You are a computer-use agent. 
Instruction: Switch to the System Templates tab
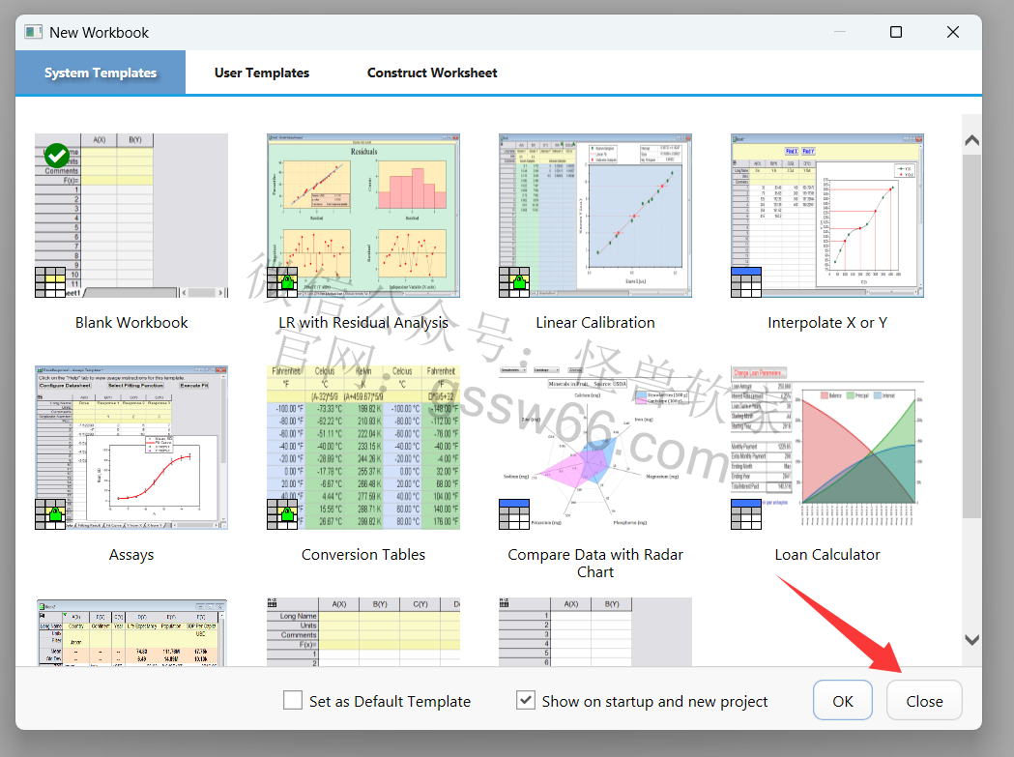pyautogui.click(x=101, y=73)
